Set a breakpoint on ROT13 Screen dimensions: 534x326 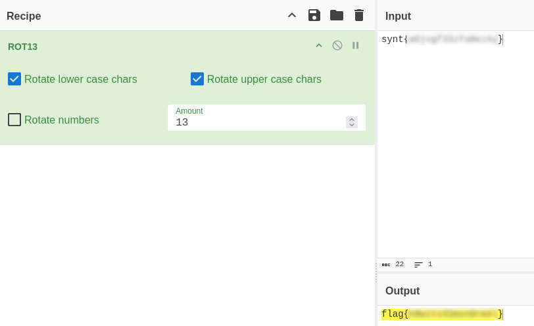356,45
